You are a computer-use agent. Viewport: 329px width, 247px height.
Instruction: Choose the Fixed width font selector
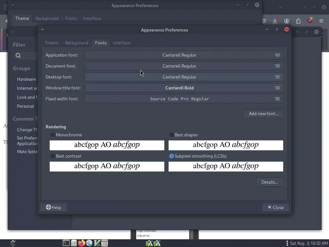pos(184,99)
